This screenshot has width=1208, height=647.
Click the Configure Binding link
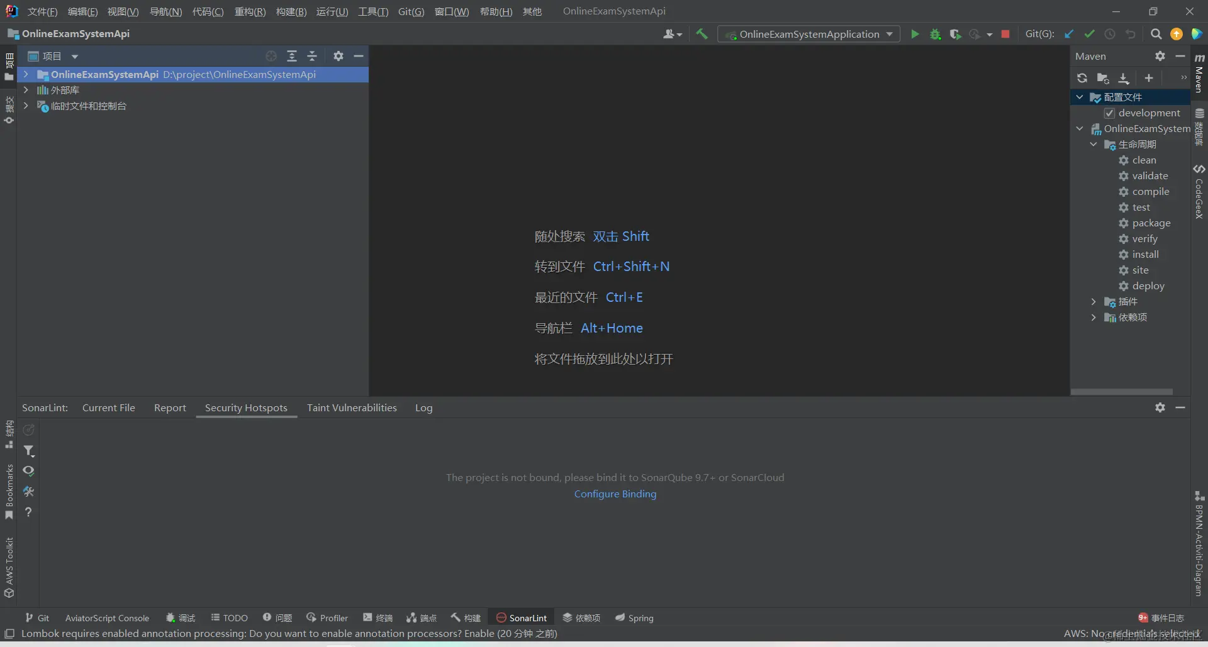click(x=615, y=494)
